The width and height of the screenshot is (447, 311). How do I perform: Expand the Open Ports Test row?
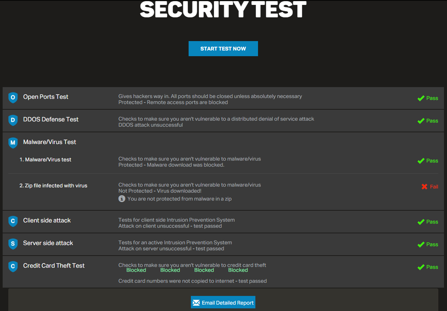coord(46,97)
